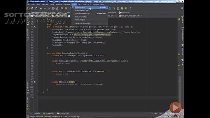Open the Edit menu
This screenshot has width=210, height=118.
[33, 5]
